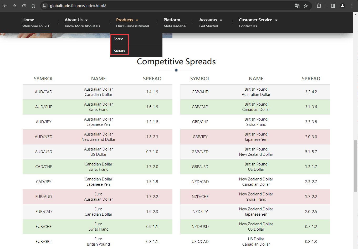Image resolution: width=358 pixels, height=249 pixels.
Task: View site information icon in address bar
Action: (45, 6)
